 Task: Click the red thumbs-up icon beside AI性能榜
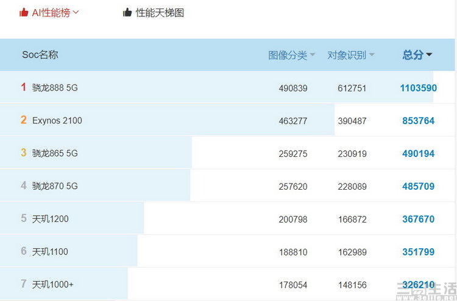(x=24, y=13)
